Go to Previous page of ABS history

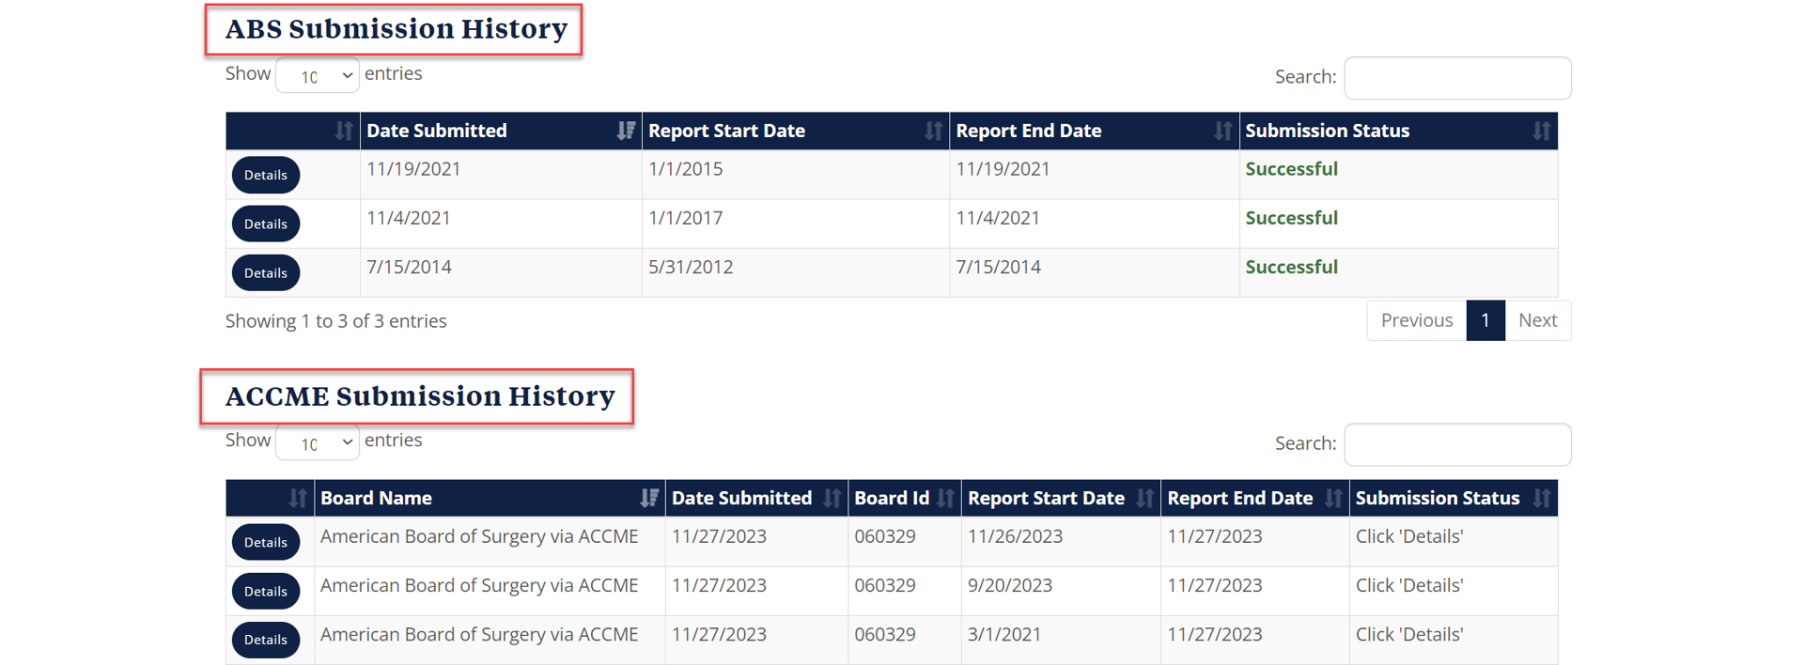(x=1416, y=320)
